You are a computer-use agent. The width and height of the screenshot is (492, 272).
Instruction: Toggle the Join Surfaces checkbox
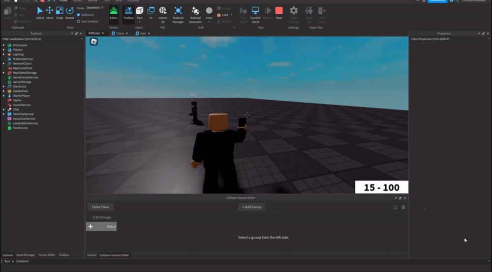pos(78,22)
